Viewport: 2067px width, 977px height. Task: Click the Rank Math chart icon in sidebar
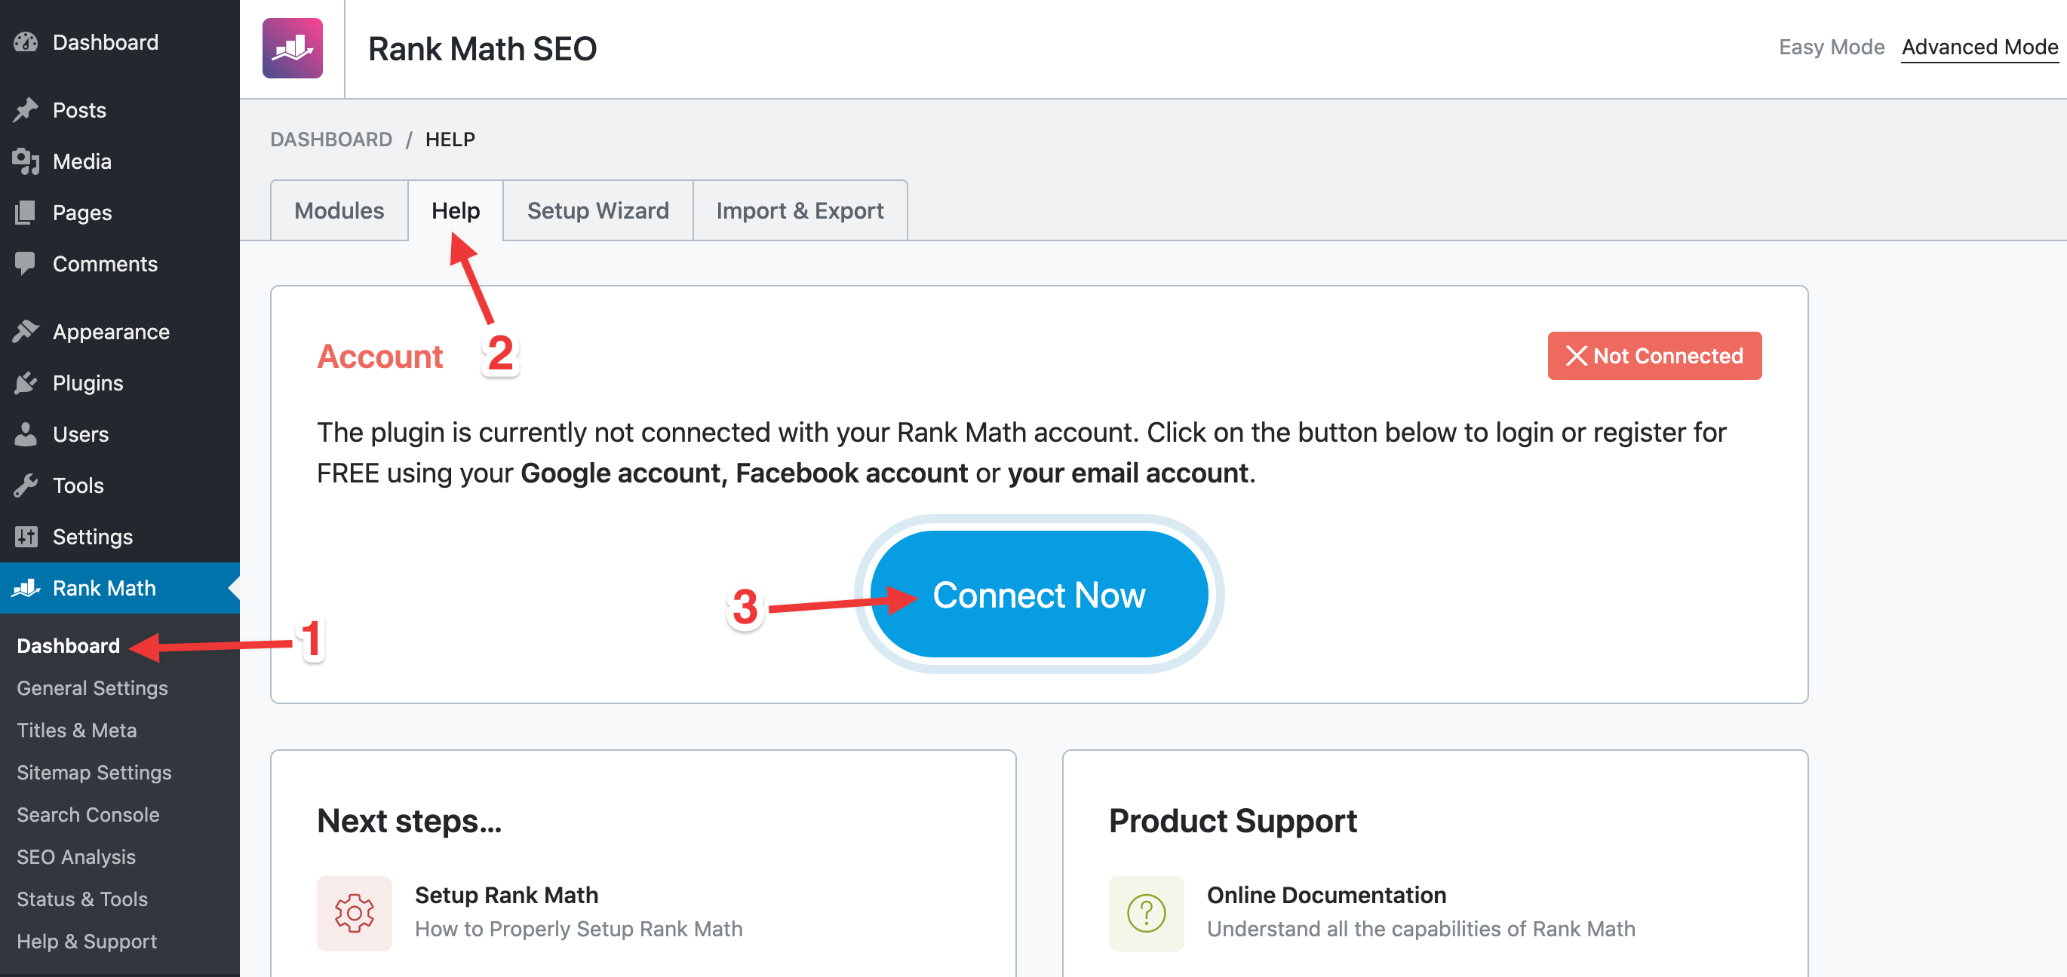click(x=26, y=587)
